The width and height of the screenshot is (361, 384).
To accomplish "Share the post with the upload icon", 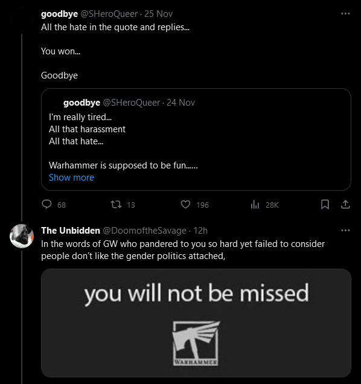I will [x=345, y=204].
